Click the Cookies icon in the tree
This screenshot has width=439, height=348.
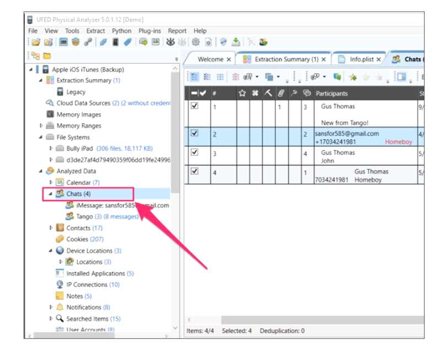coord(60,239)
